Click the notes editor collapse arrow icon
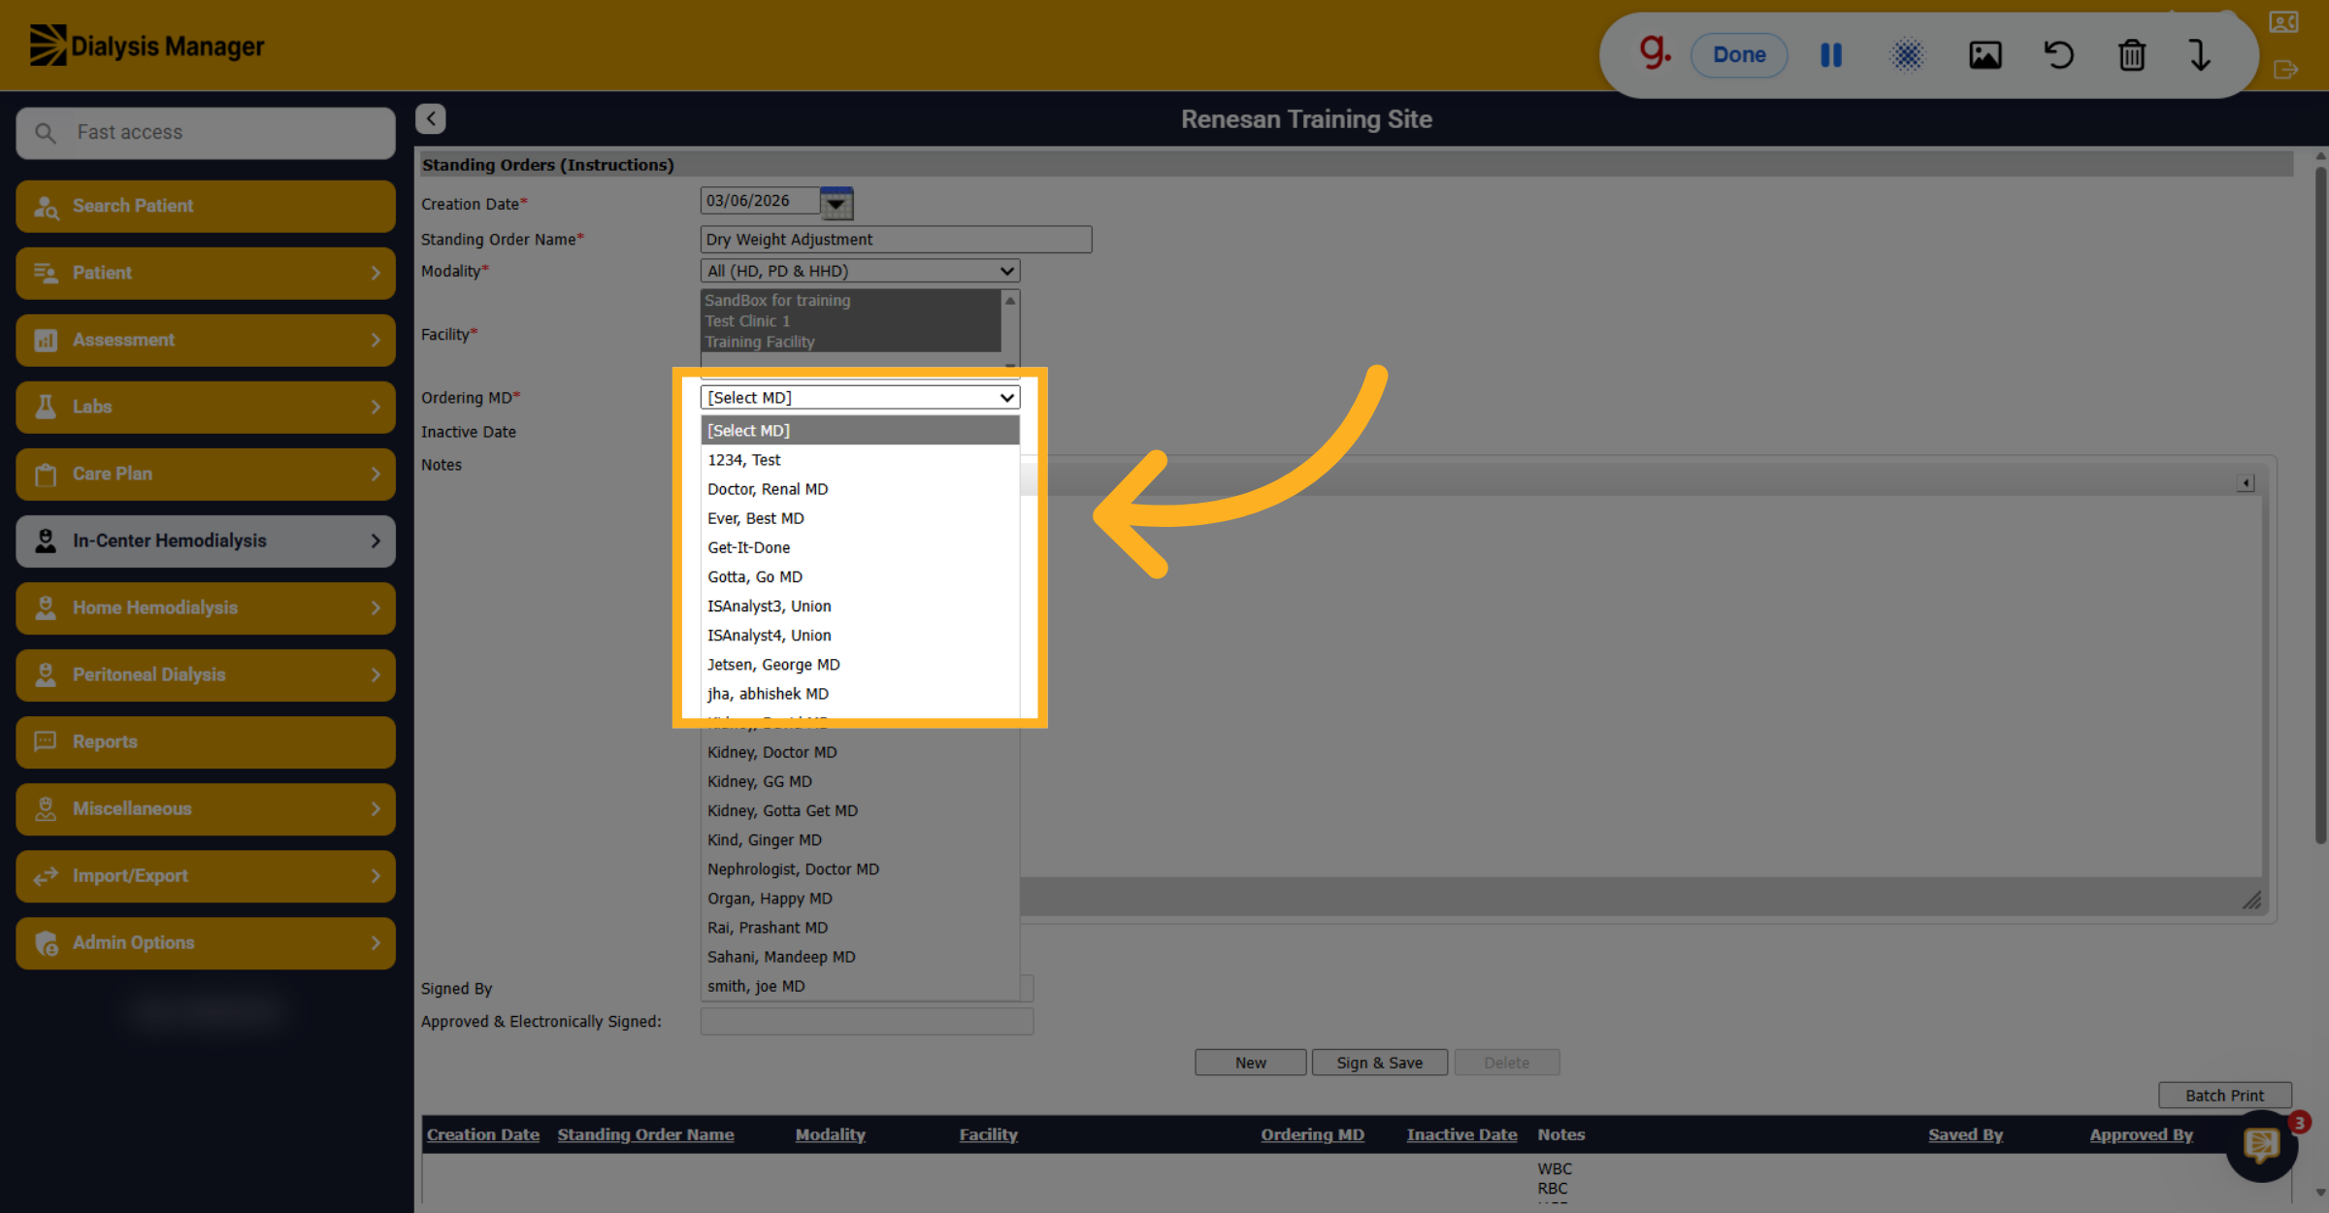 tap(2246, 483)
